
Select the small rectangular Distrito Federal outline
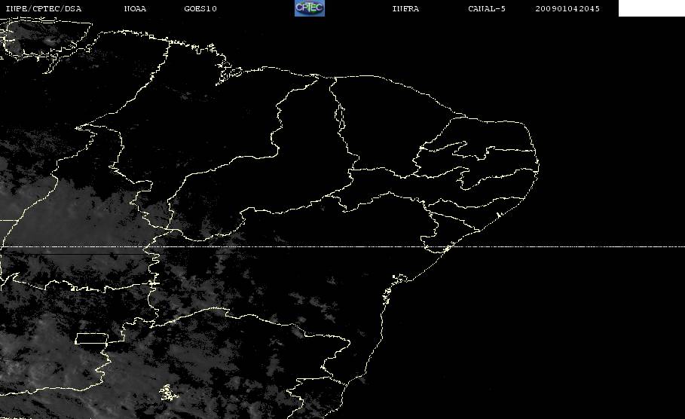[91, 338]
